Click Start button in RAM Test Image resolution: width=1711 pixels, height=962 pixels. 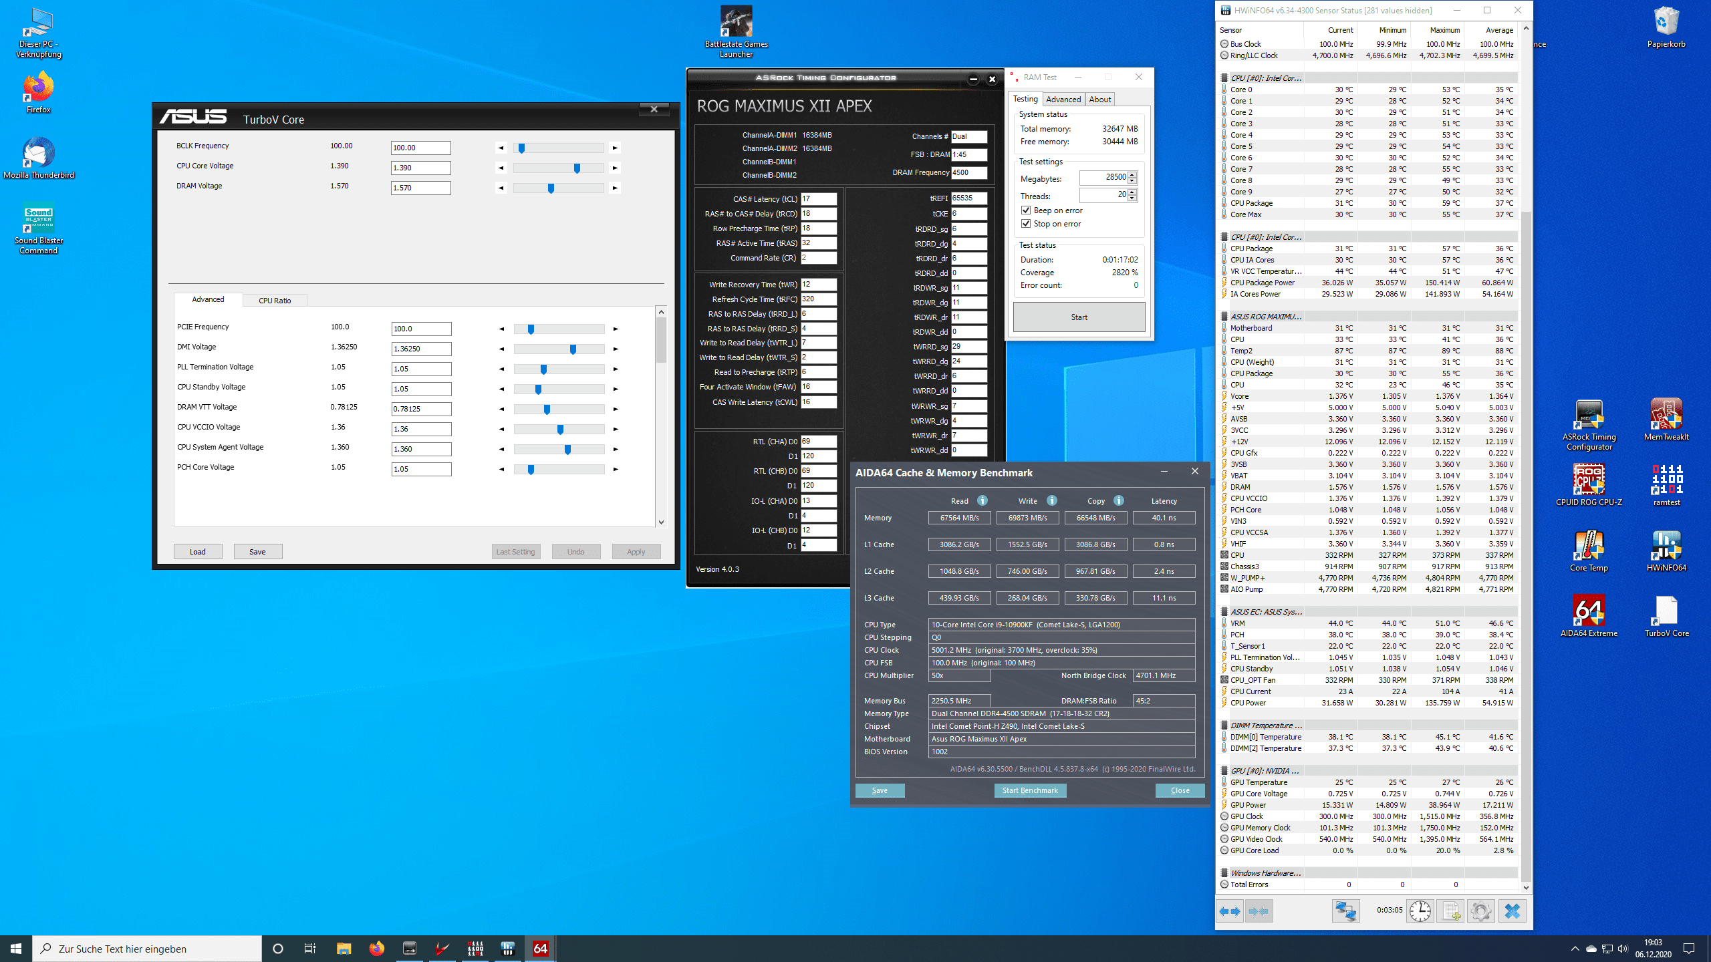click(x=1077, y=316)
